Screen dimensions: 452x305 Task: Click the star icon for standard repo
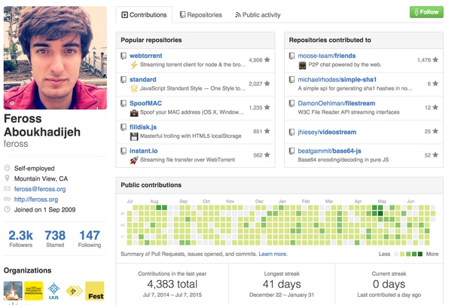(x=267, y=84)
